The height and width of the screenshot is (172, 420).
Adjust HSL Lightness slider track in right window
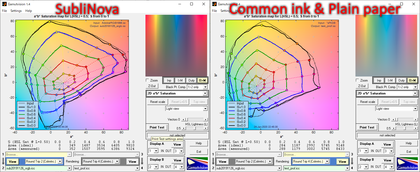tap(405, 128)
